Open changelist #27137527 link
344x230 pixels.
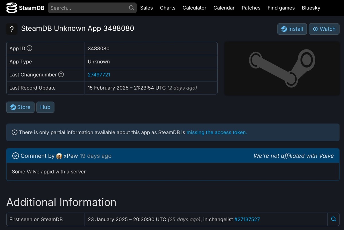(x=247, y=219)
